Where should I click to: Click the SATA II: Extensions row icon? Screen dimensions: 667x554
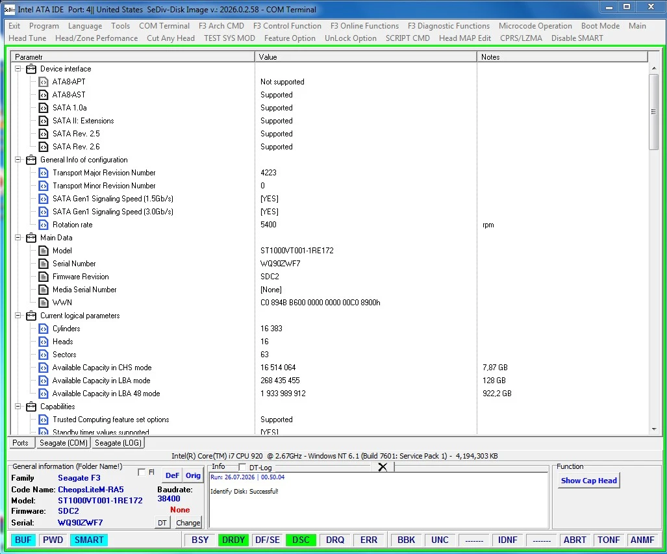click(44, 120)
